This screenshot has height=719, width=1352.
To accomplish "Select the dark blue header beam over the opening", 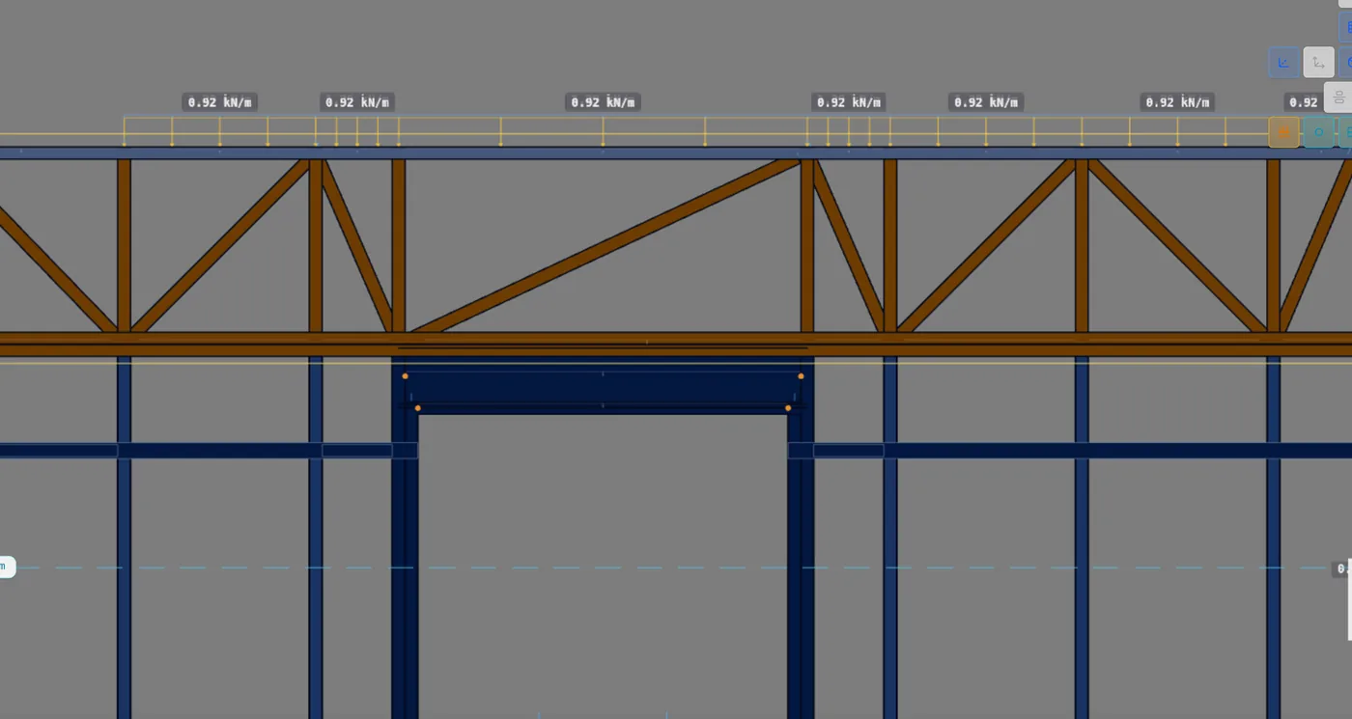I will pyautogui.click(x=603, y=388).
